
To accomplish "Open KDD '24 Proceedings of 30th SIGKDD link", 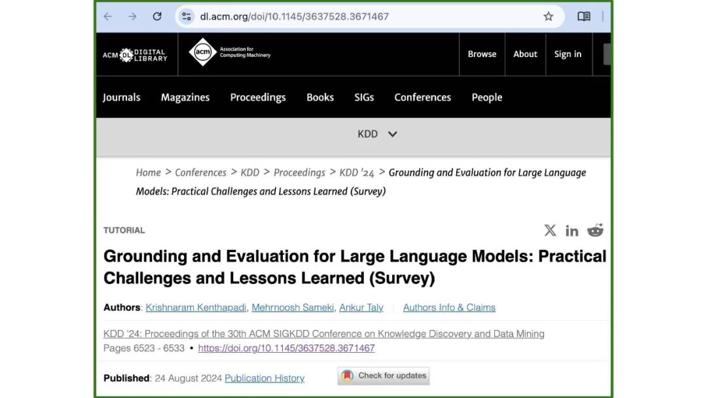I will (x=324, y=334).
